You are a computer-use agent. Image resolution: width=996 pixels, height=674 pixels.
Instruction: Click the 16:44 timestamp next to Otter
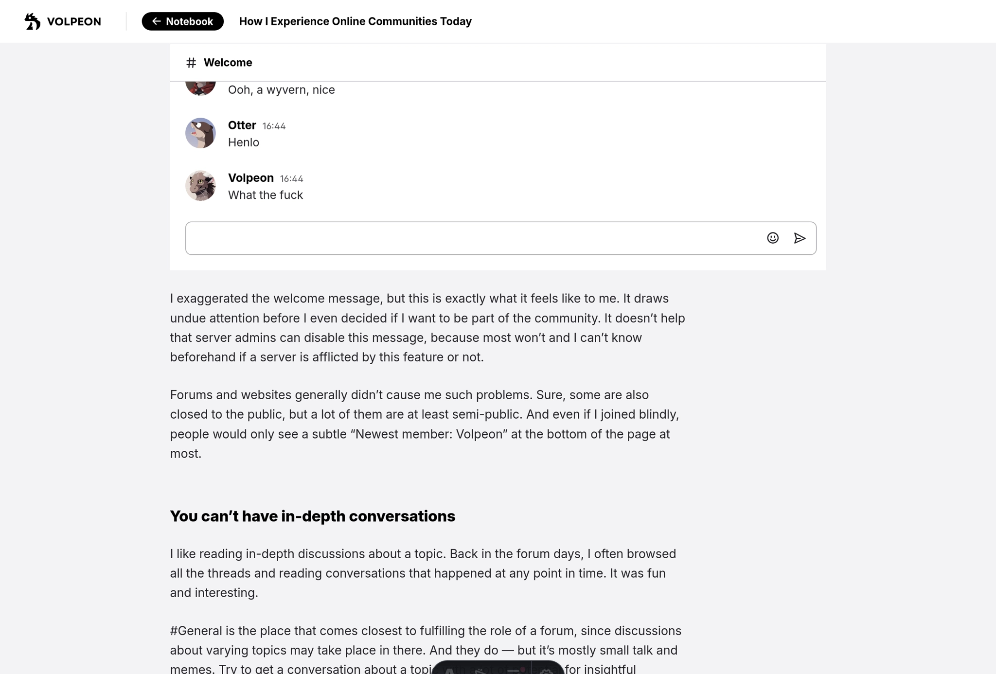click(x=274, y=126)
